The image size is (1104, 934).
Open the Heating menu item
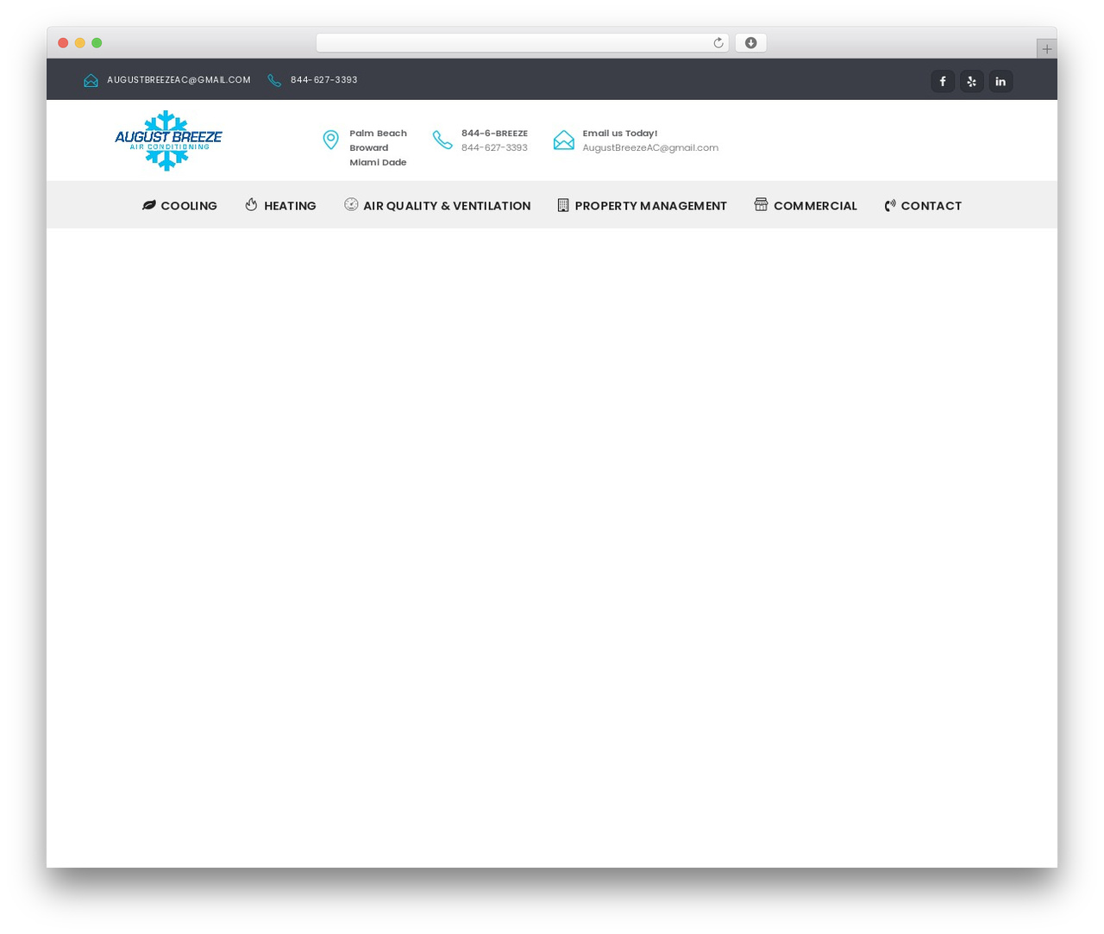(280, 205)
